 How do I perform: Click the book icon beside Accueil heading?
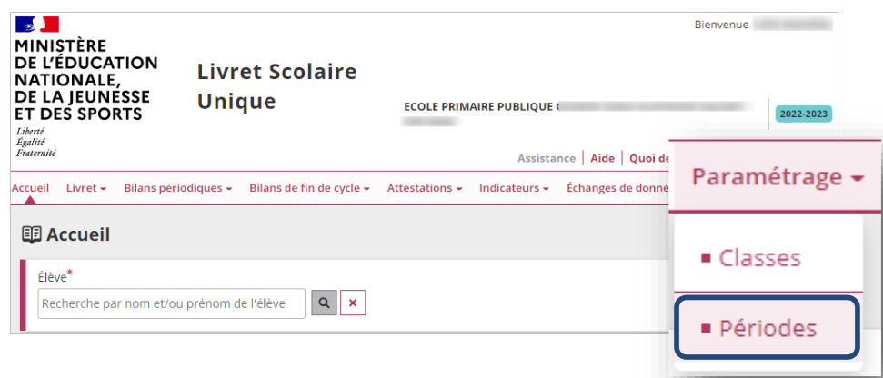coord(32,234)
